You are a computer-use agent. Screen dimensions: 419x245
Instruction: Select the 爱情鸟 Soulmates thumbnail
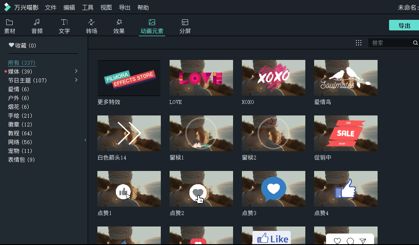click(x=346, y=78)
